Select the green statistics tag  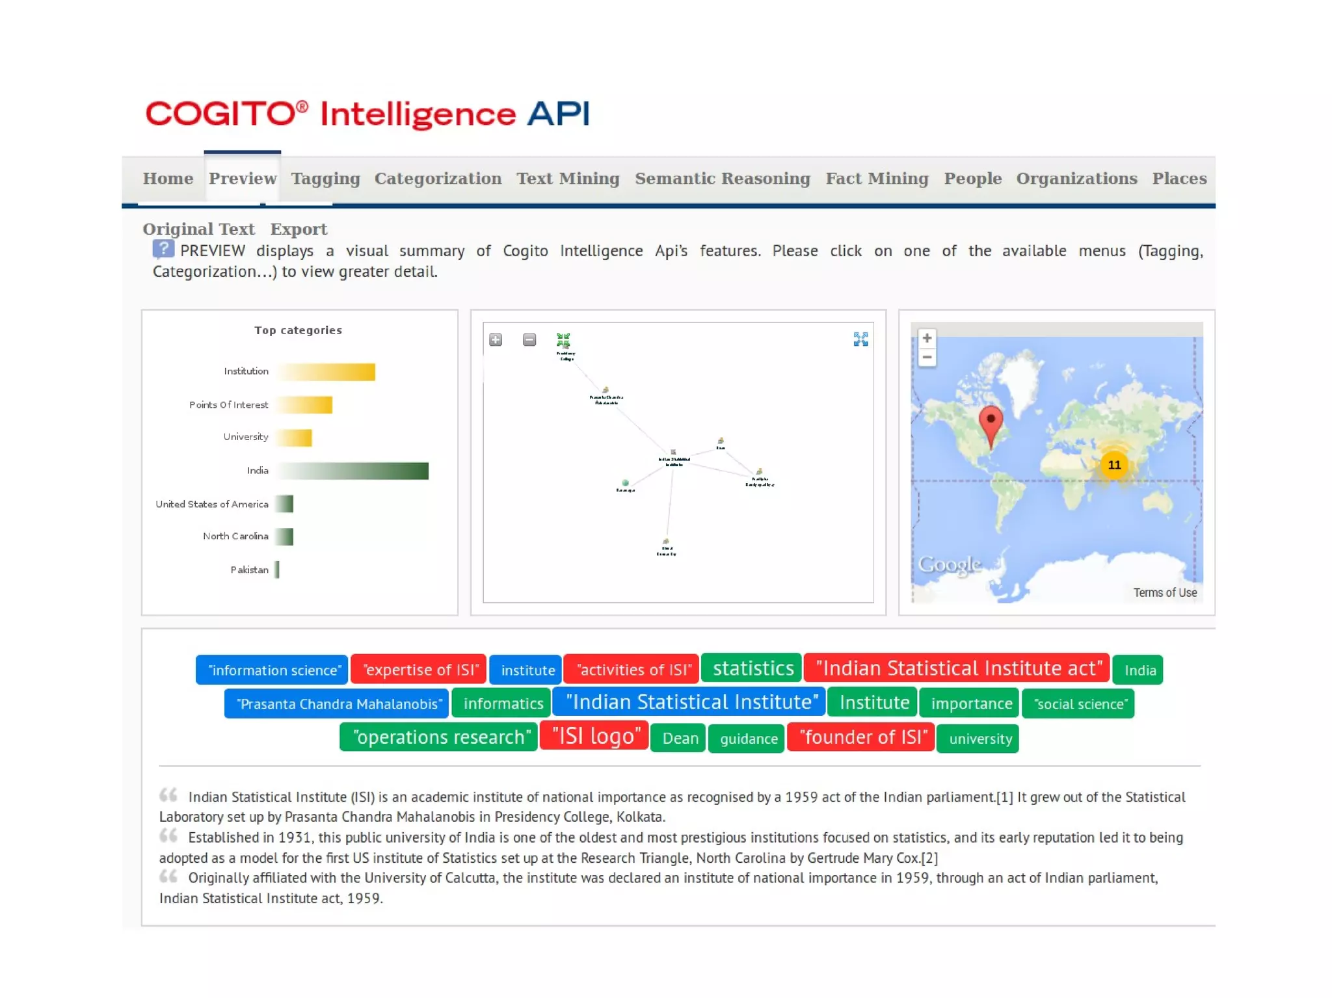(752, 668)
